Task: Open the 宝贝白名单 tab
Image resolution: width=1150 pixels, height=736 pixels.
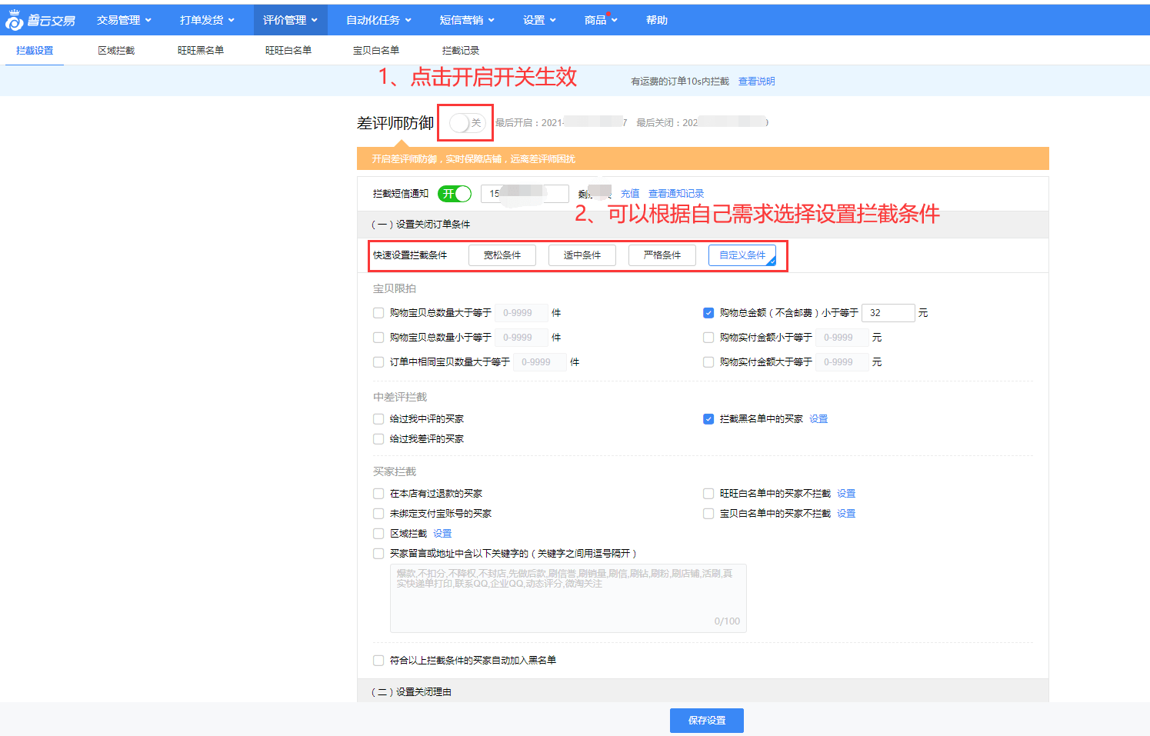Action: [x=376, y=51]
